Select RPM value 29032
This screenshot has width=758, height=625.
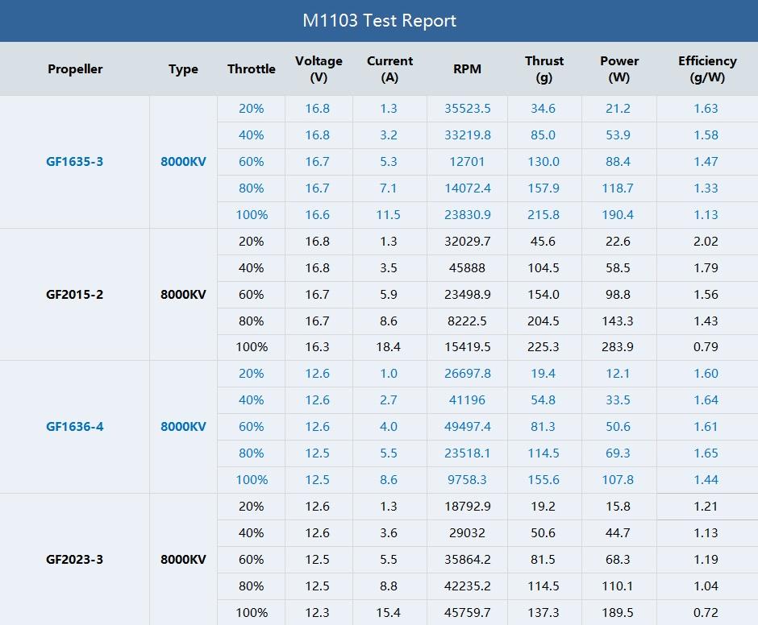(x=467, y=532)
